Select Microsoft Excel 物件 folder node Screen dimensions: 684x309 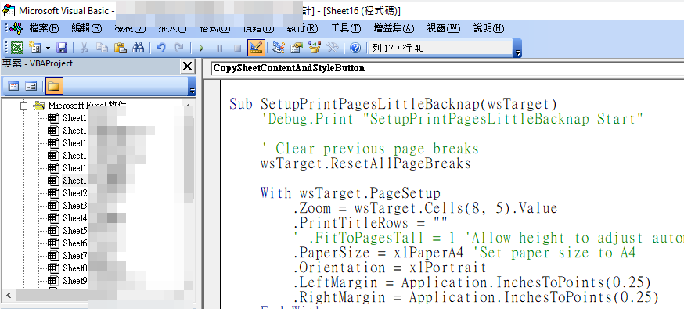coord(88,106)
